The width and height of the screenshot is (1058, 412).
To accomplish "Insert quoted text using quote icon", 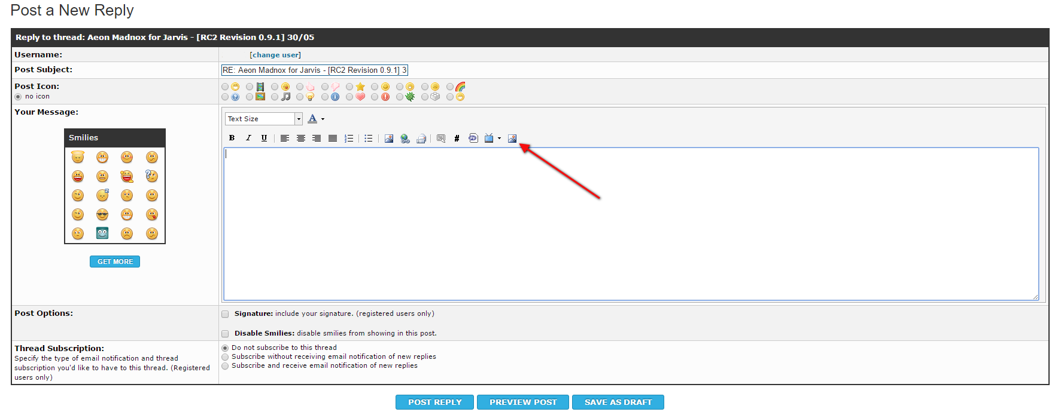I will [441, 139].
